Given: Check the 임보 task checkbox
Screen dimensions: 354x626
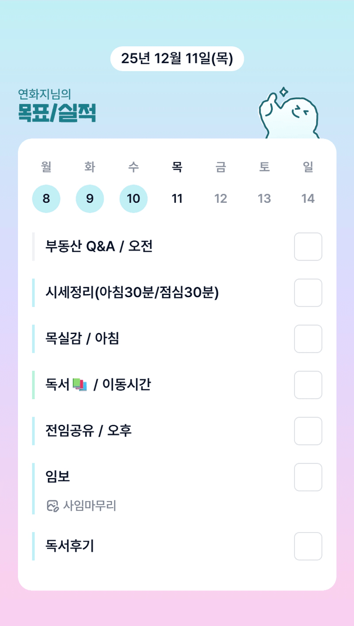Looking at the screenshot, I should pos(308,477).
